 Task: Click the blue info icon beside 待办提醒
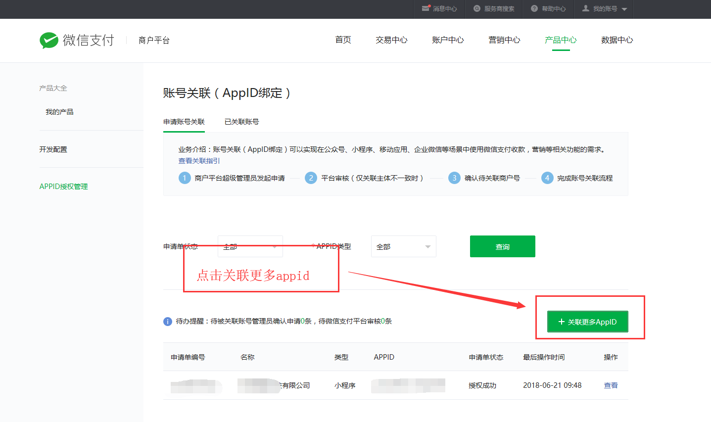pyautogui.click(x=168, y=322)
